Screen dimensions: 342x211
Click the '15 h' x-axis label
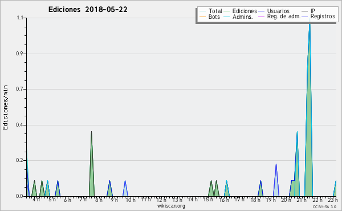(208, 200)
